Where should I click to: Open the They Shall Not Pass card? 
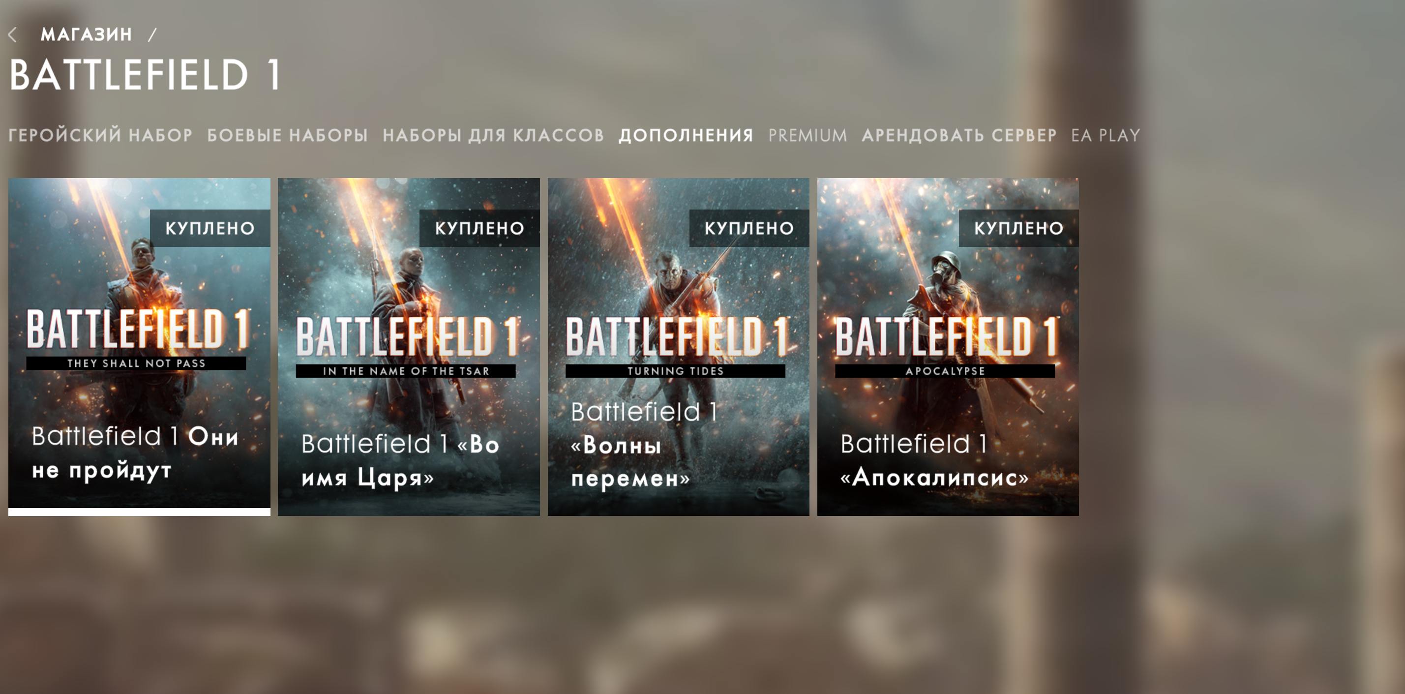point(139,346)
